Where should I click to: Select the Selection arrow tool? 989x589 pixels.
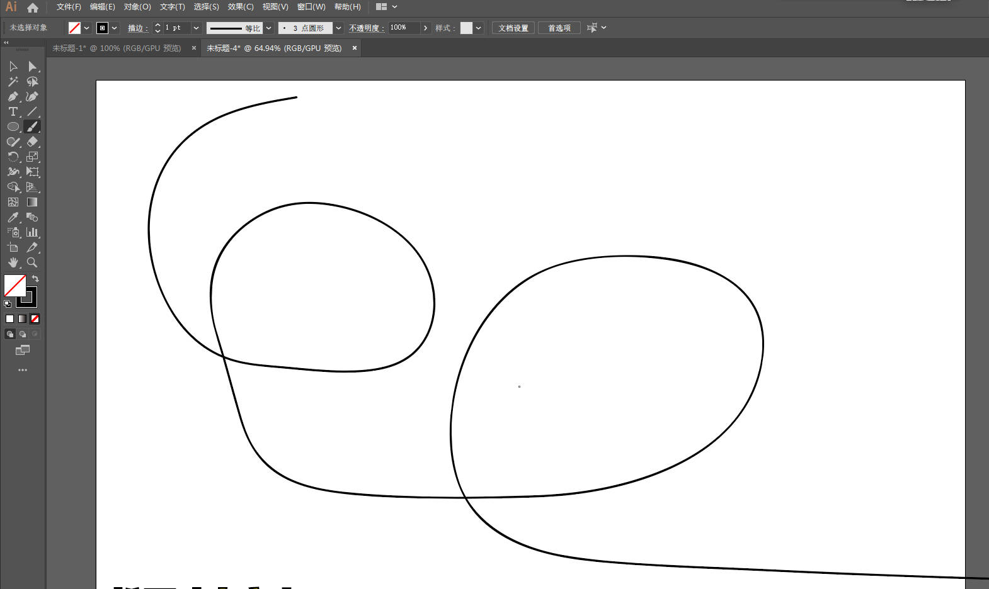point(13,67)
